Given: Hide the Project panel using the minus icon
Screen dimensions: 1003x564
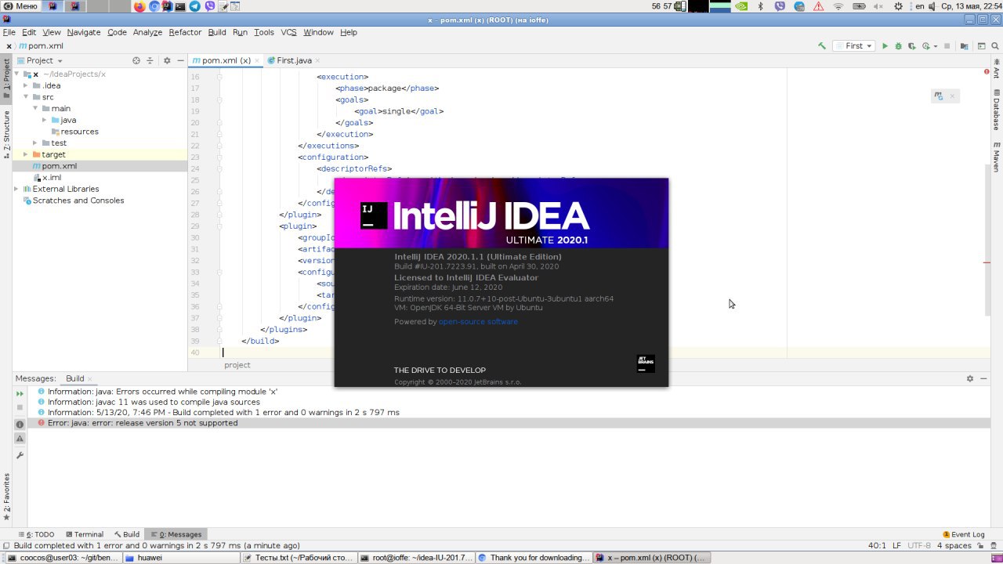Looking at the screenshot, I should tap(180, 60).
